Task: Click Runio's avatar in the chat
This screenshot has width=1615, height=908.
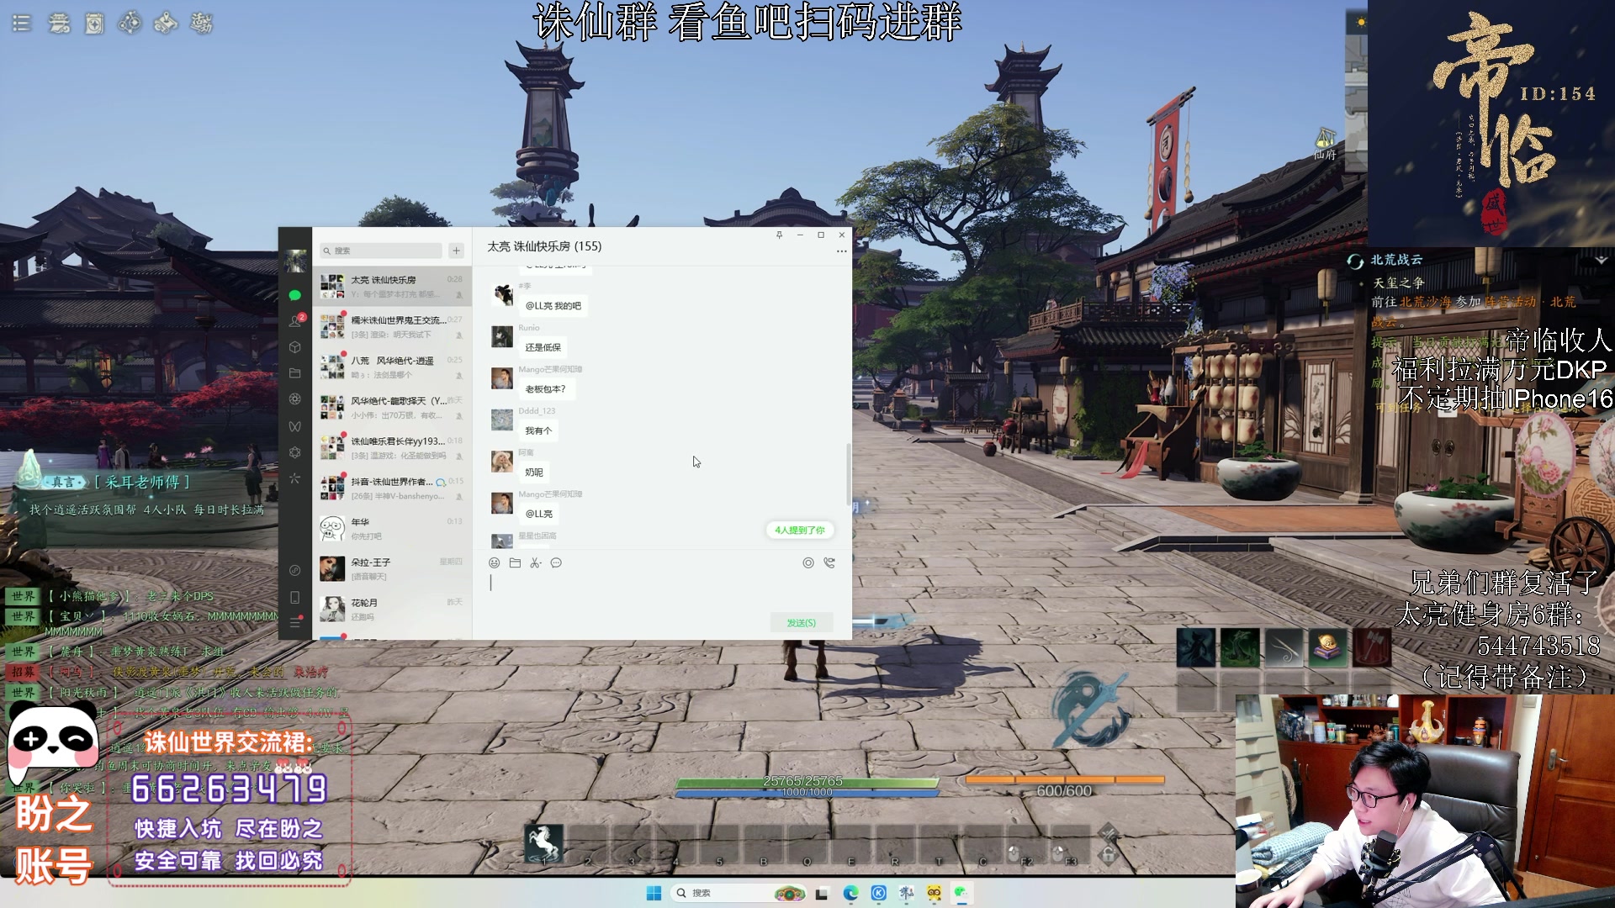Action: [x=502, y=337]
